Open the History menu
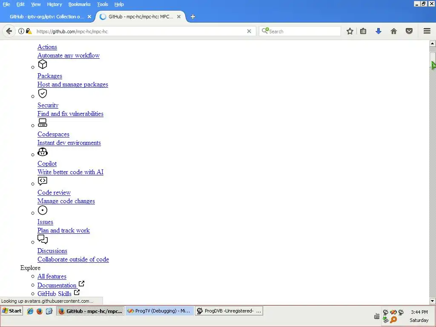The height and width of the screenshot is (327, 436). point(54,4)
